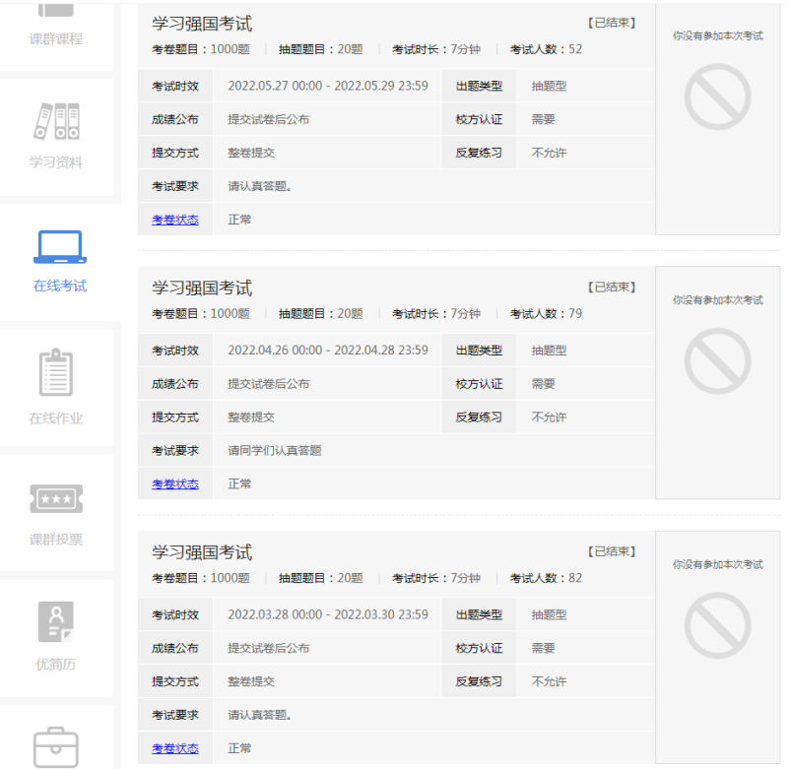The width and height of the screenshot is (788, 769).
Task: Open 学习资料 binder icon
Action: (x=56, y=121)
